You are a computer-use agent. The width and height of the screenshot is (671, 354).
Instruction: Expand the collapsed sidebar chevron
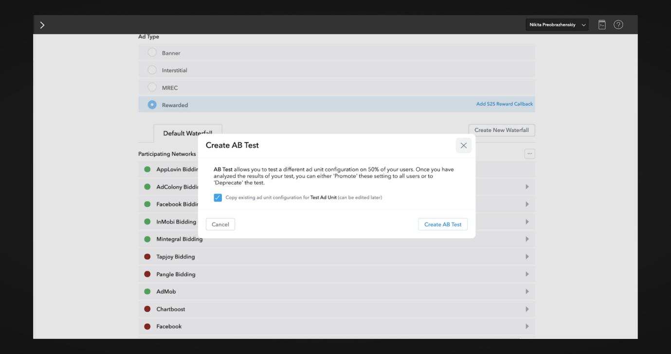click(42, 25)
